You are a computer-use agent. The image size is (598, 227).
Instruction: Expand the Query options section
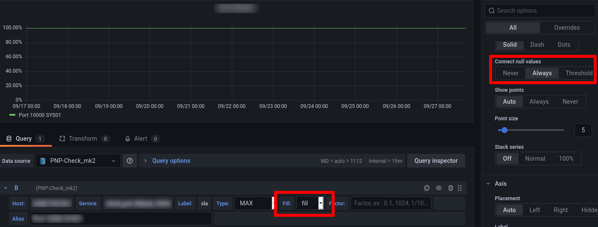tap(171, 161)
